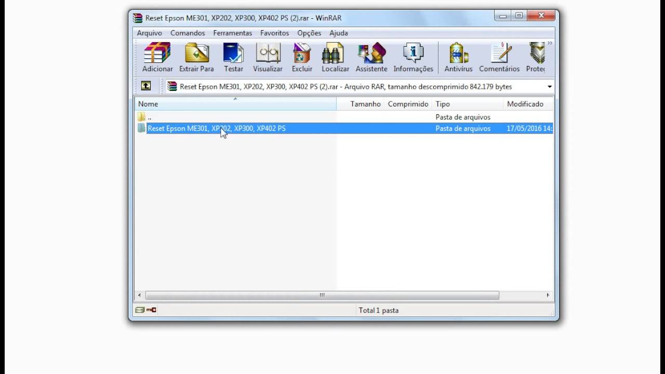Click the 17/05/2016 modified date cell
The image size is (665, 374).
point(529,128)
